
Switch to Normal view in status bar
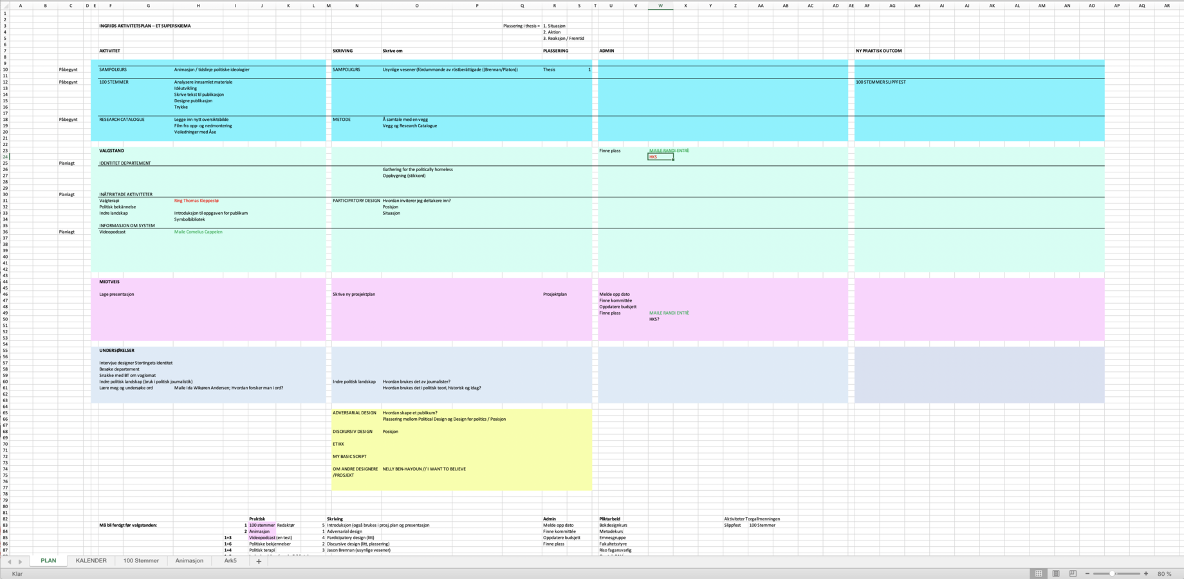point(1039,573)
